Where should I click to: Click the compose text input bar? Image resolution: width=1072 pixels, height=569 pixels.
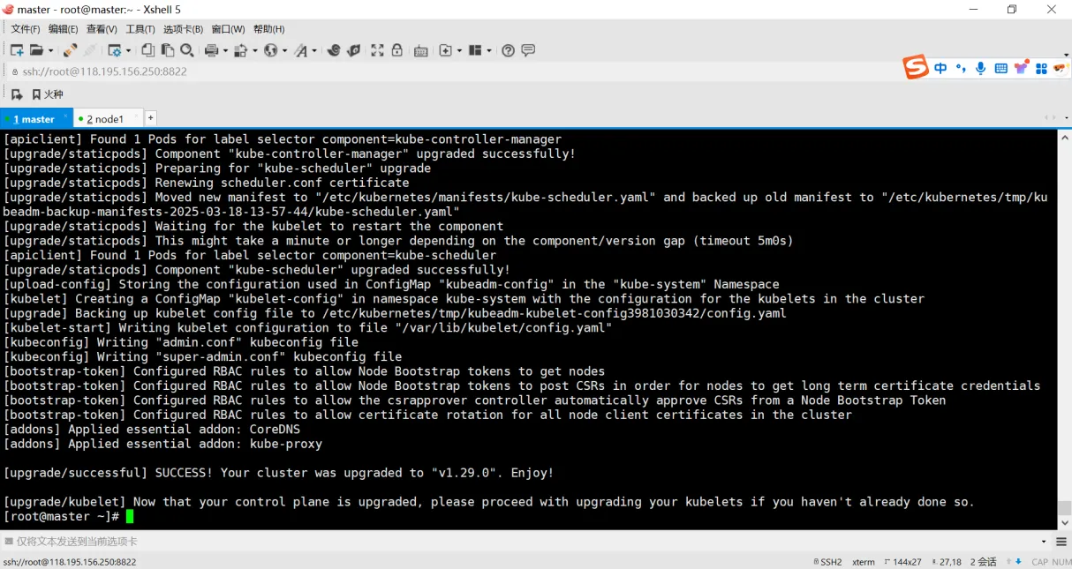point(521,542)
